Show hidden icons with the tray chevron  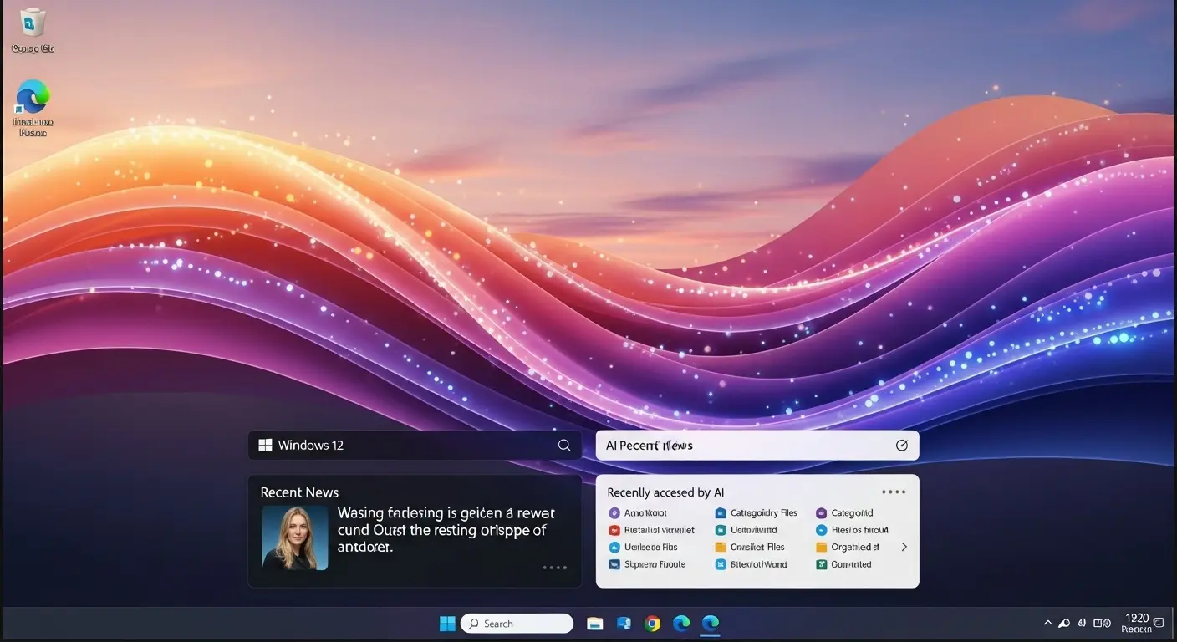(x=1047, y=624)
